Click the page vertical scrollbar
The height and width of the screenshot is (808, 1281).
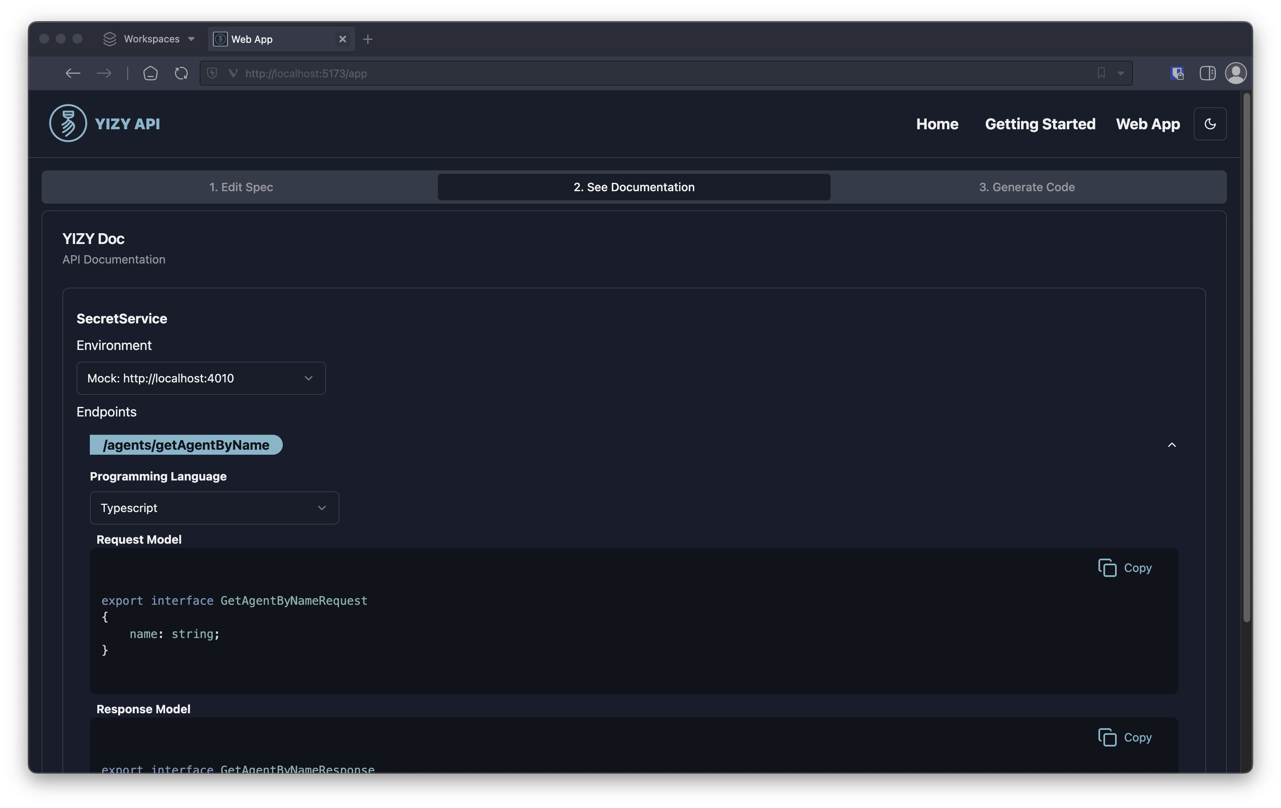pos(1246,357)
